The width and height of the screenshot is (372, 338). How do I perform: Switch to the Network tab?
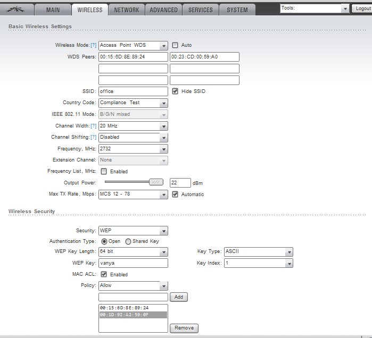tap(127, 10)
